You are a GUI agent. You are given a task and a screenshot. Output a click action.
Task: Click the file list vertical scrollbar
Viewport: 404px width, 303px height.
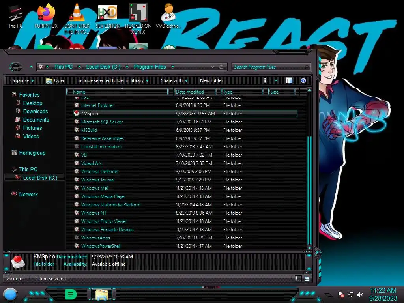click(309, 190)
